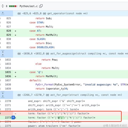The image size is (128, 128).
Task: Click the 'return Pow;' line
Action: point(50,60)
